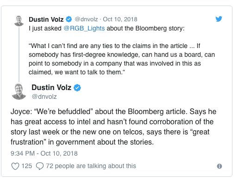The height and width of the screenshot is (181, 238).
Task: Click the @dnvolz handle below main author name
Action: (44, 97)
